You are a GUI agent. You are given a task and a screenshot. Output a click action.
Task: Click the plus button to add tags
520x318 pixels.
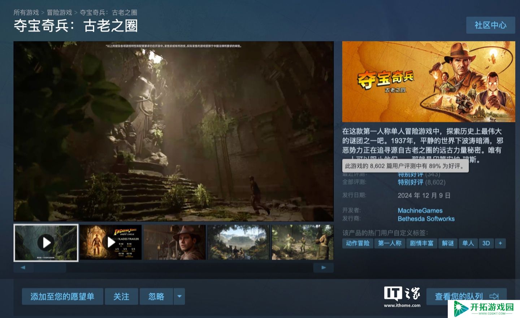tap(500, 243)
